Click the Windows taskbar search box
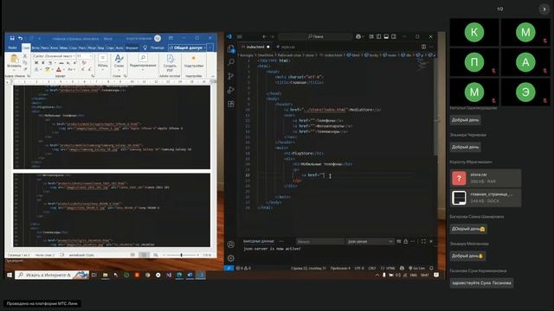The image size is (554, 311). [x=52, y=275]
